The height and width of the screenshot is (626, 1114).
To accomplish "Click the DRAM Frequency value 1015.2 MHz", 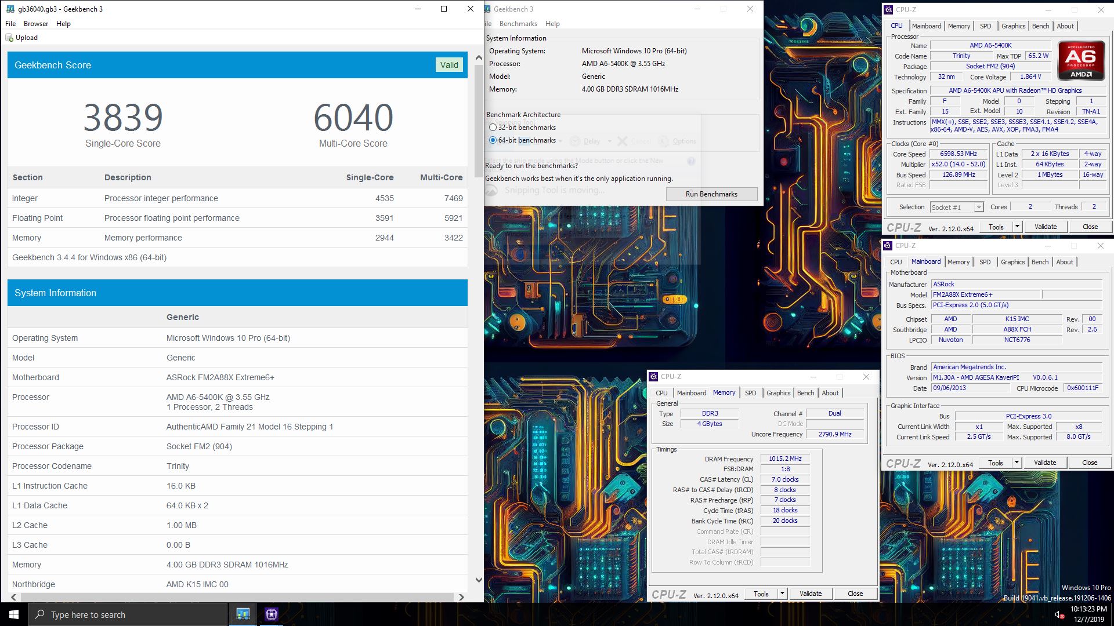I will tap(785, 459).
